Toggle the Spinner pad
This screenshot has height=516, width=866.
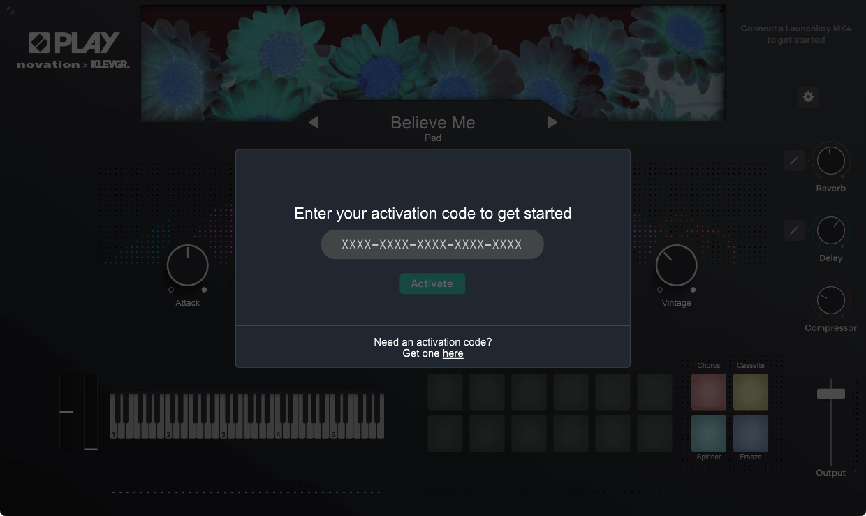coord(709,434)
